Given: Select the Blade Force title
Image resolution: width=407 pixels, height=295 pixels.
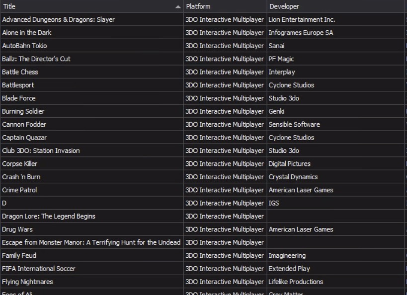Looking at the screenshot, I should click(x=19, y=98).
